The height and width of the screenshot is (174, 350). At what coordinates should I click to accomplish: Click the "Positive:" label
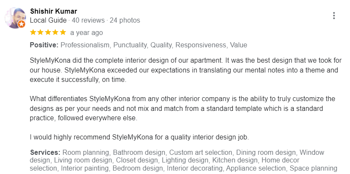(44, 45)
